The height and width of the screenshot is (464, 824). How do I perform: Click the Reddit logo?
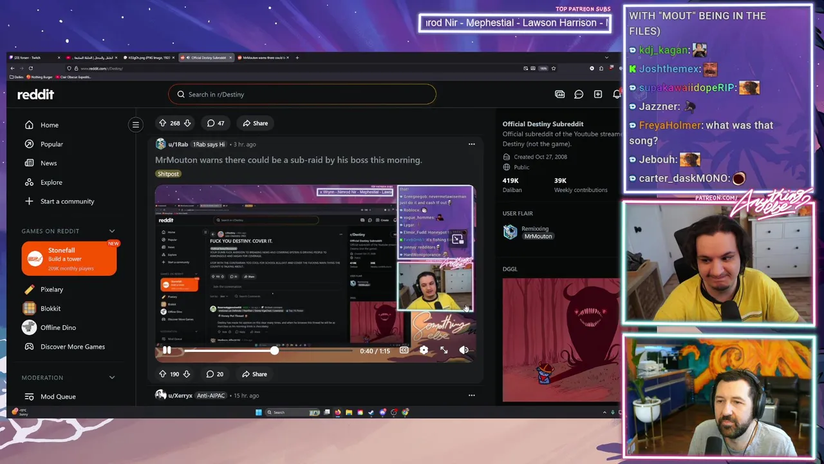coord(35,94)
